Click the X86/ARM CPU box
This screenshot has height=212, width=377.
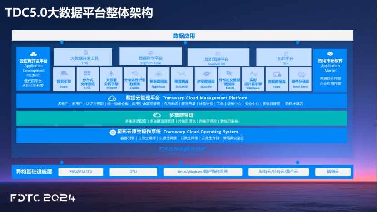(x=81, y=172)
